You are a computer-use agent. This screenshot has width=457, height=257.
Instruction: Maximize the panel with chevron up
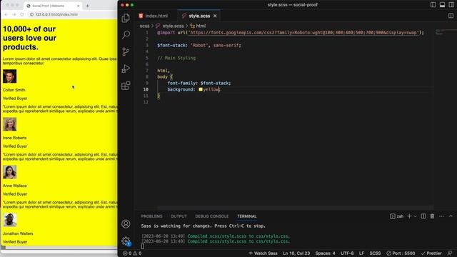click(x=451, y=216)
